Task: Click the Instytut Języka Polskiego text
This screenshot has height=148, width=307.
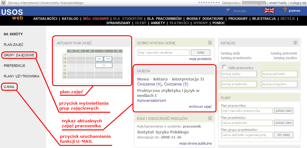Action: coord(163,132)
